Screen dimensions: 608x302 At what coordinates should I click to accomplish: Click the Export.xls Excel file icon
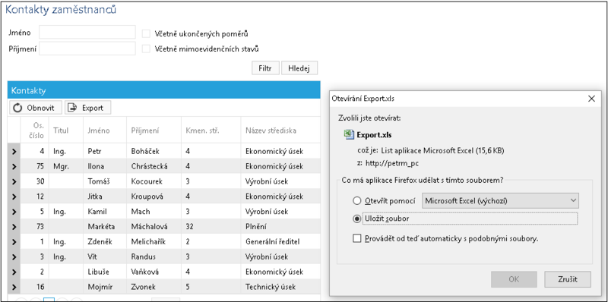349,135
